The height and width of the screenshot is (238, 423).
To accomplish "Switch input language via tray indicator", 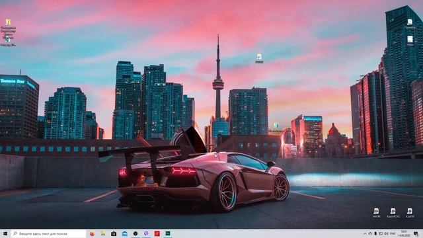I will [393, 233].
